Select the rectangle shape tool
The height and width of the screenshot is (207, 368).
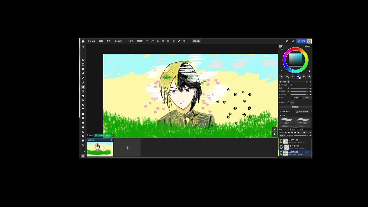(83, 114)
